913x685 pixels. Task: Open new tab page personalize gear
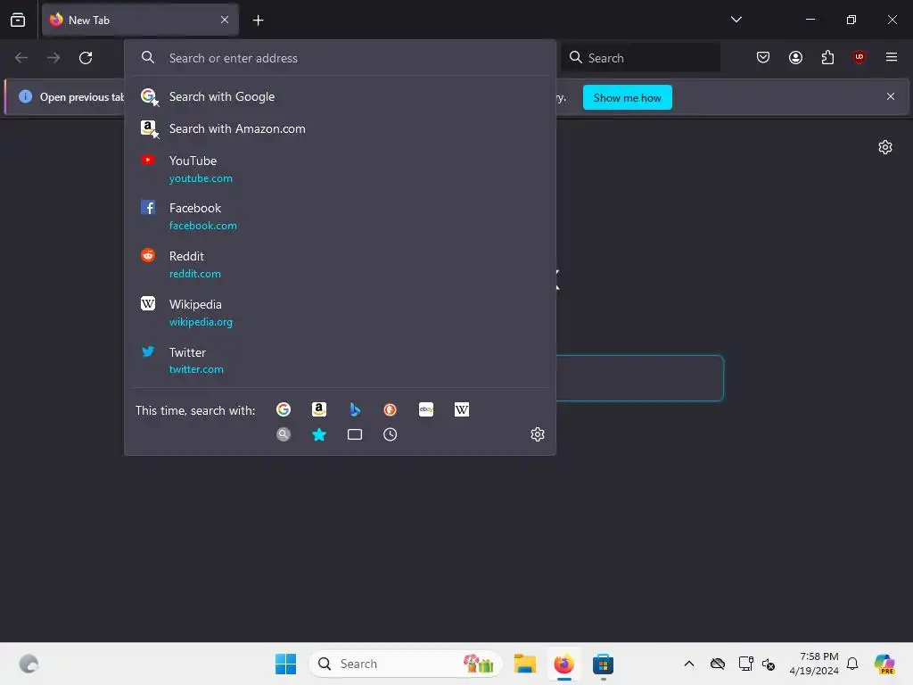pyautogui.click(x=885, y=147)
